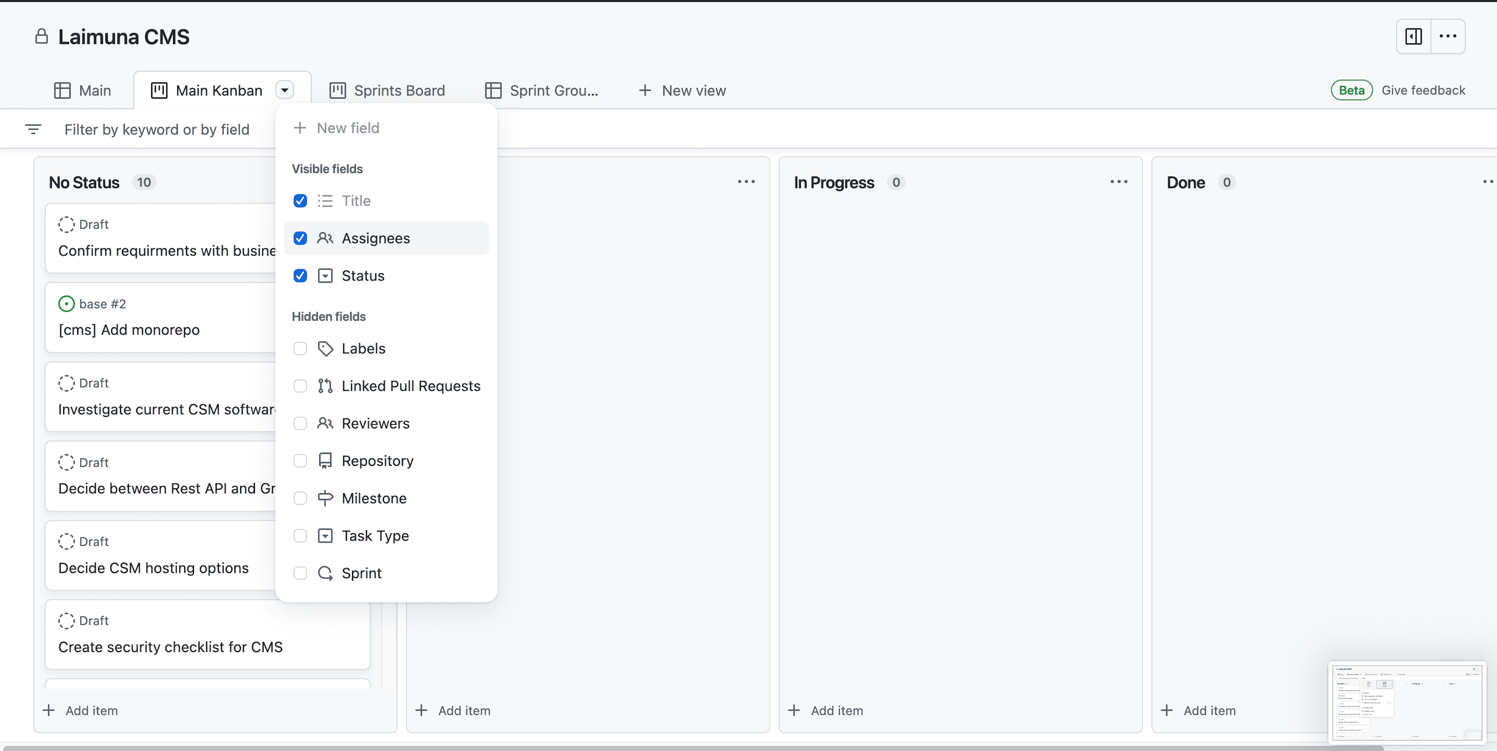Enable the Sprint field checkbox
Image resolution: width=1497 pixels, height=751 pixels.
[x=301, y=573]
